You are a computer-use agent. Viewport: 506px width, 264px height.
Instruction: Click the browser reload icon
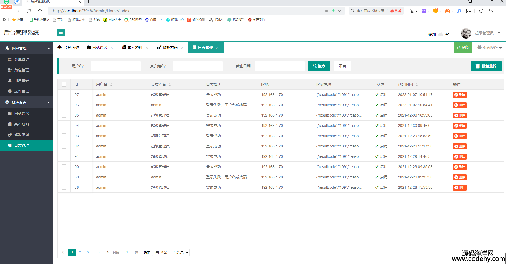[29, 11]
